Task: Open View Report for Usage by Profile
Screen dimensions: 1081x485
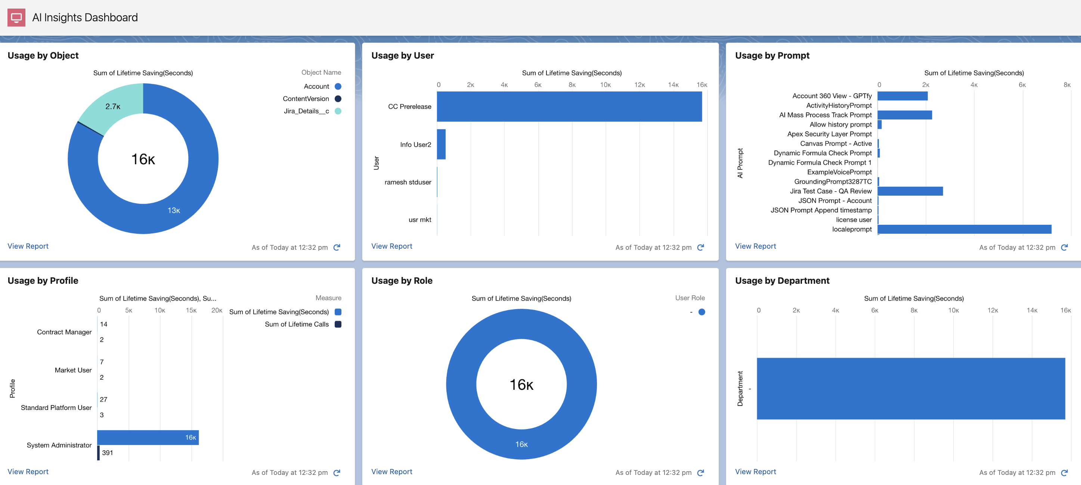Action: click(28, 472)
